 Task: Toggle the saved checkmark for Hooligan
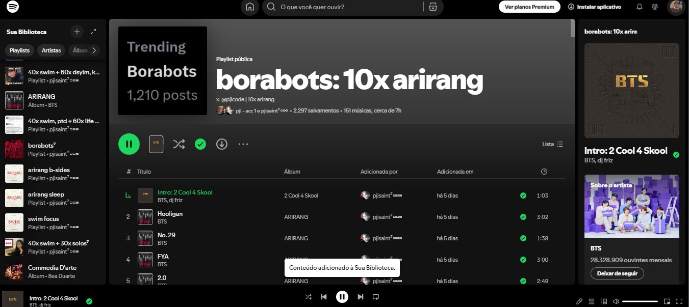pos(523,217)
